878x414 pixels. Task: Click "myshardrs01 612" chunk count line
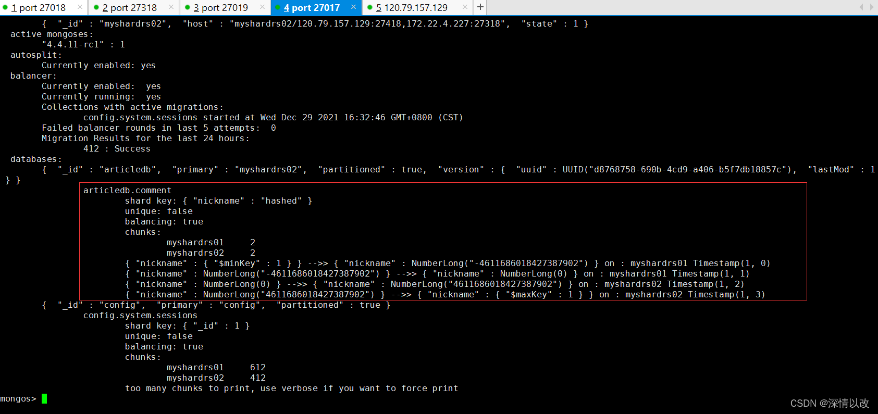(216, 368)
